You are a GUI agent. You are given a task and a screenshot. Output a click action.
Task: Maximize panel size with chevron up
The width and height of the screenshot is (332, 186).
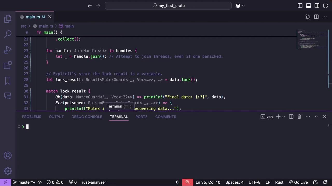(316, 117)
